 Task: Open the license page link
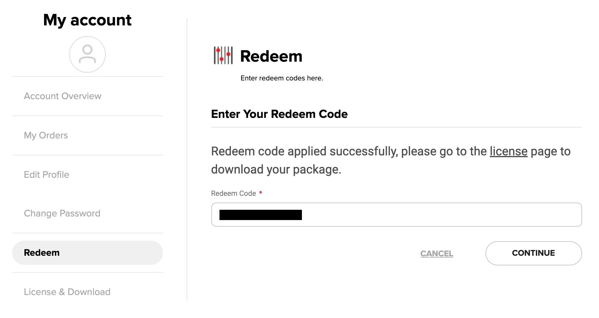(508, 151)
